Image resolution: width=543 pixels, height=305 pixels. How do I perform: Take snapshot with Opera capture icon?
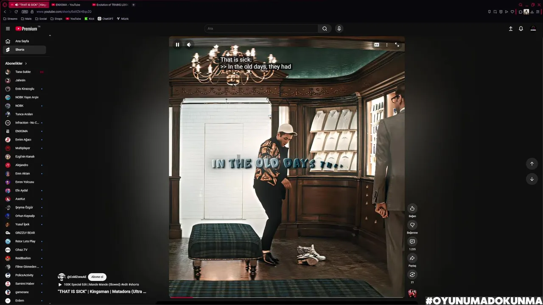point(495,11)
